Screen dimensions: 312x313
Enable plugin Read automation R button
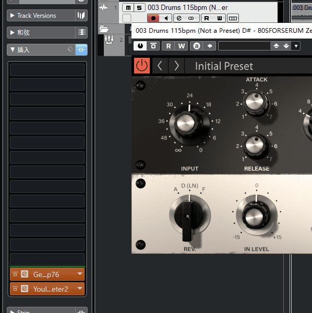169,46
